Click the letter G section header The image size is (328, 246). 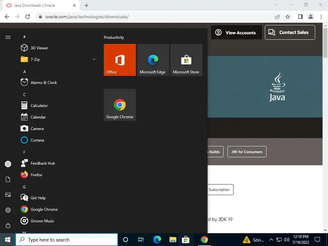(x=24, y=187)
